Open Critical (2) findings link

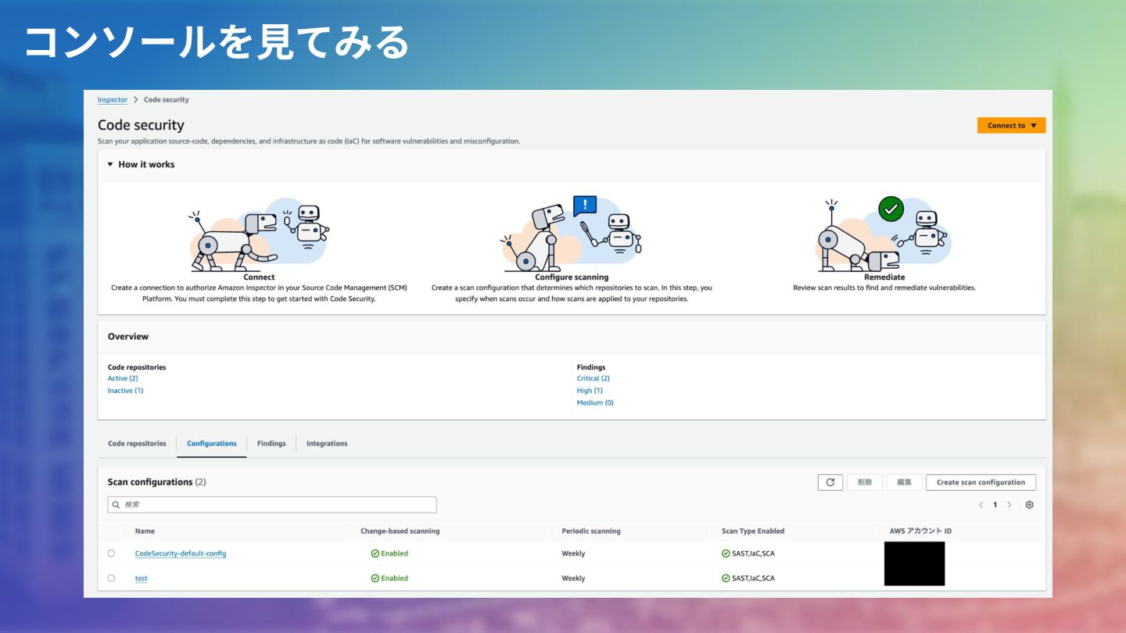pos(593,378)
